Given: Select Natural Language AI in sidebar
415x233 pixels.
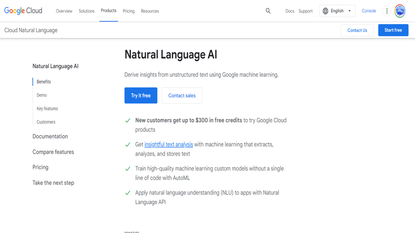Looking at the screenshot, I should pos(55,66).
